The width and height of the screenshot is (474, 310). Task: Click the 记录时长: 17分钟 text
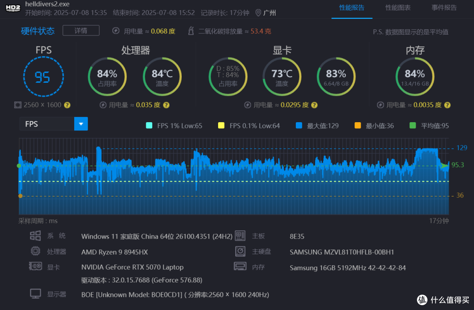[x=225, y=13]
